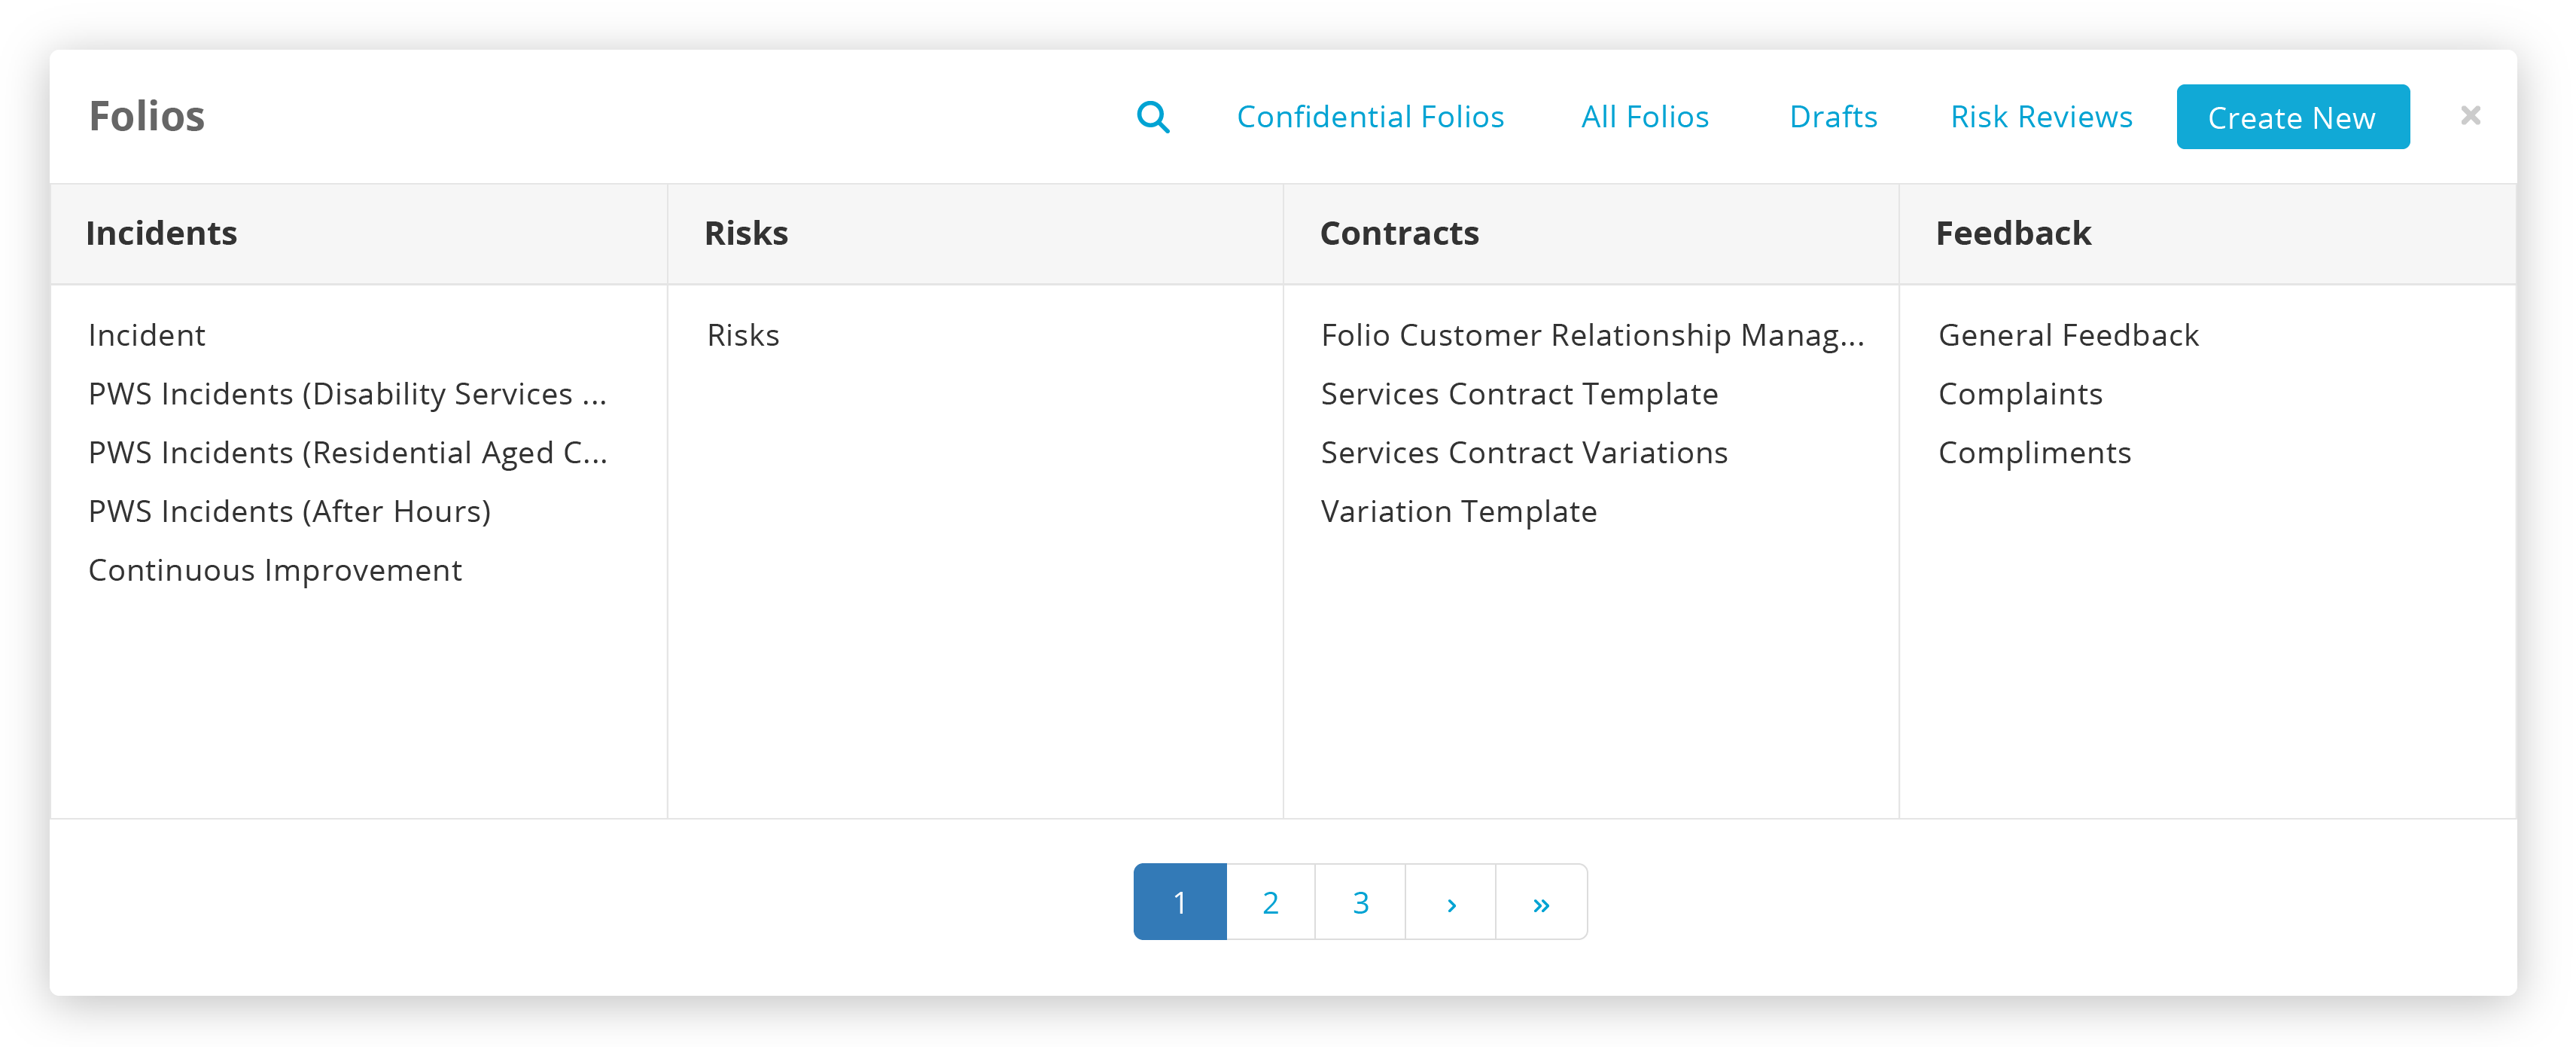
Task: Open the Incident folio
Action: pyautogui.click(x=147, y=335)
